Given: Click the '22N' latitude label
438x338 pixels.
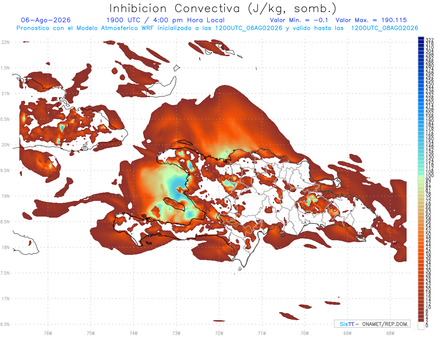Looking at the screenshot, I should (5, 42).
